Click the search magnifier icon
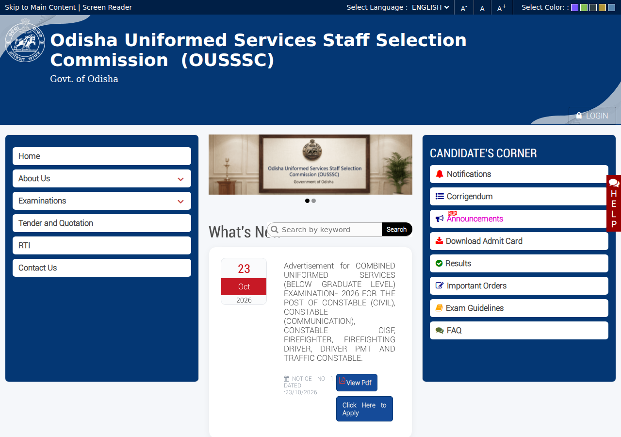The image size is (621, 437). coord(274,229)
